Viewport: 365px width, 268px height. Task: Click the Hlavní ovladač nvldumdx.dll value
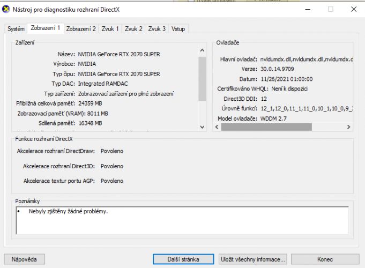coord(307,59)
